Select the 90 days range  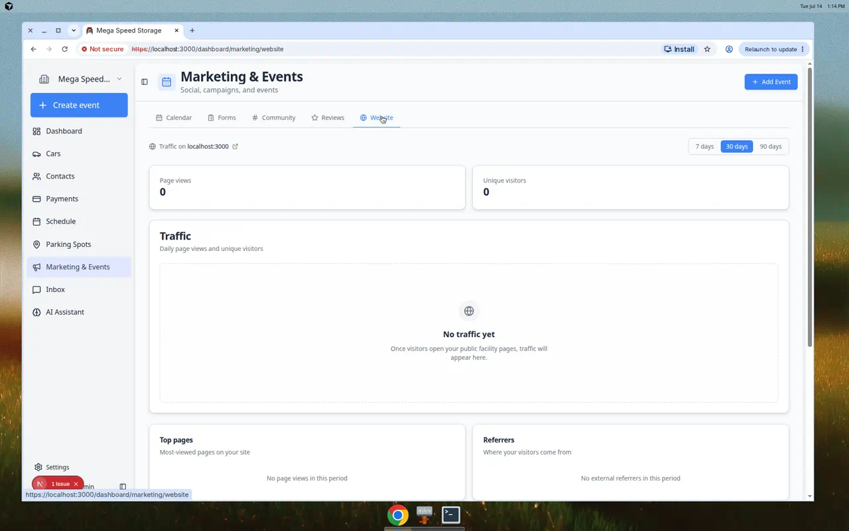pyautogui.click(x=771, y=147)
